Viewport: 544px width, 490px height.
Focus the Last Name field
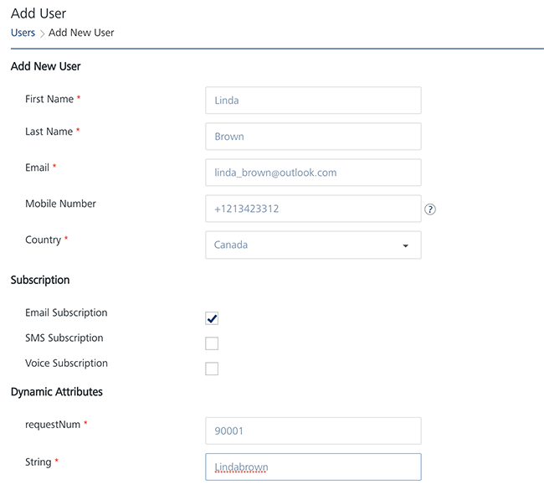(x=312, y=137)
